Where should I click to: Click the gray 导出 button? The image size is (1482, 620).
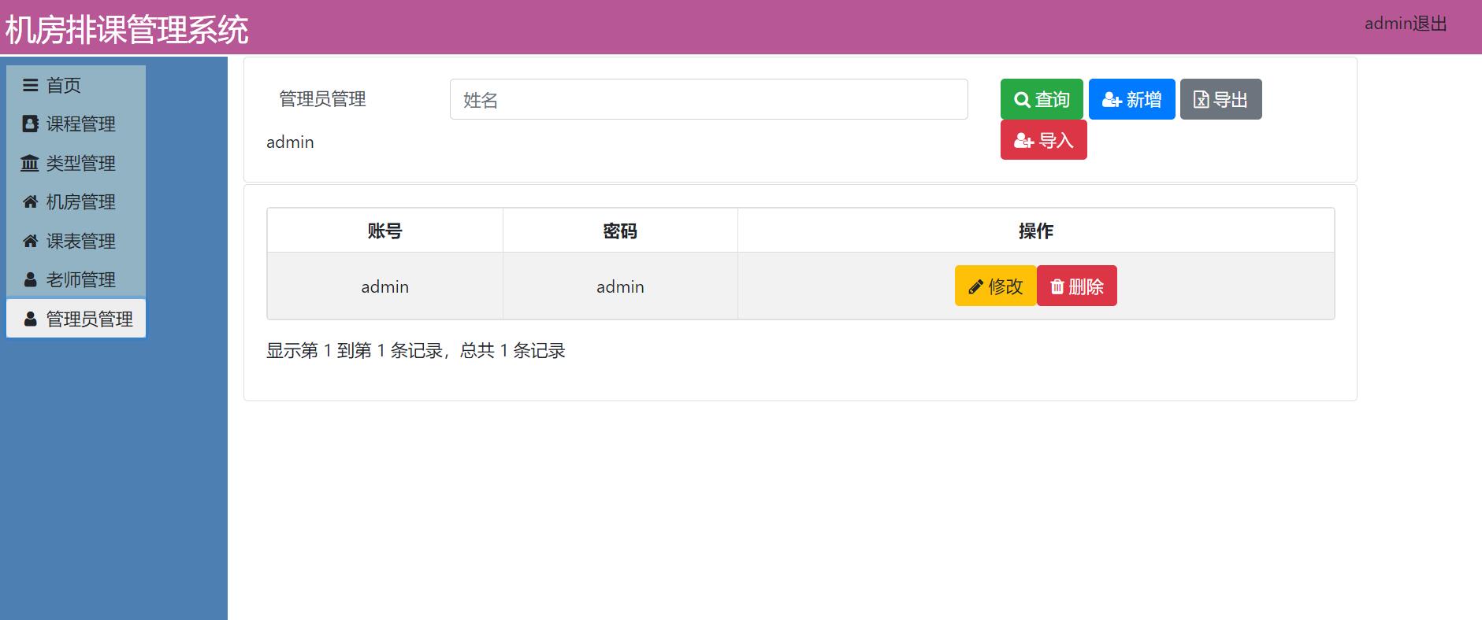pos(1220,99)
